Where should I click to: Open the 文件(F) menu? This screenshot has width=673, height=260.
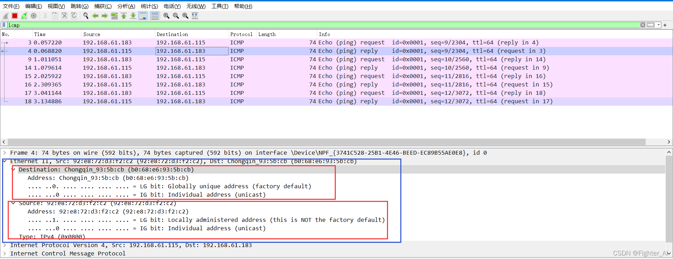click(x=11, y=6)
